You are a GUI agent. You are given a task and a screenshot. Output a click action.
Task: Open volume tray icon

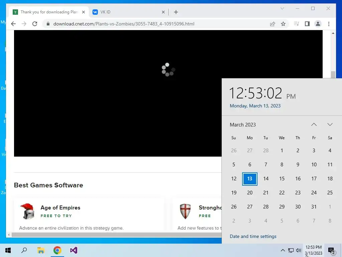(299, 250)
